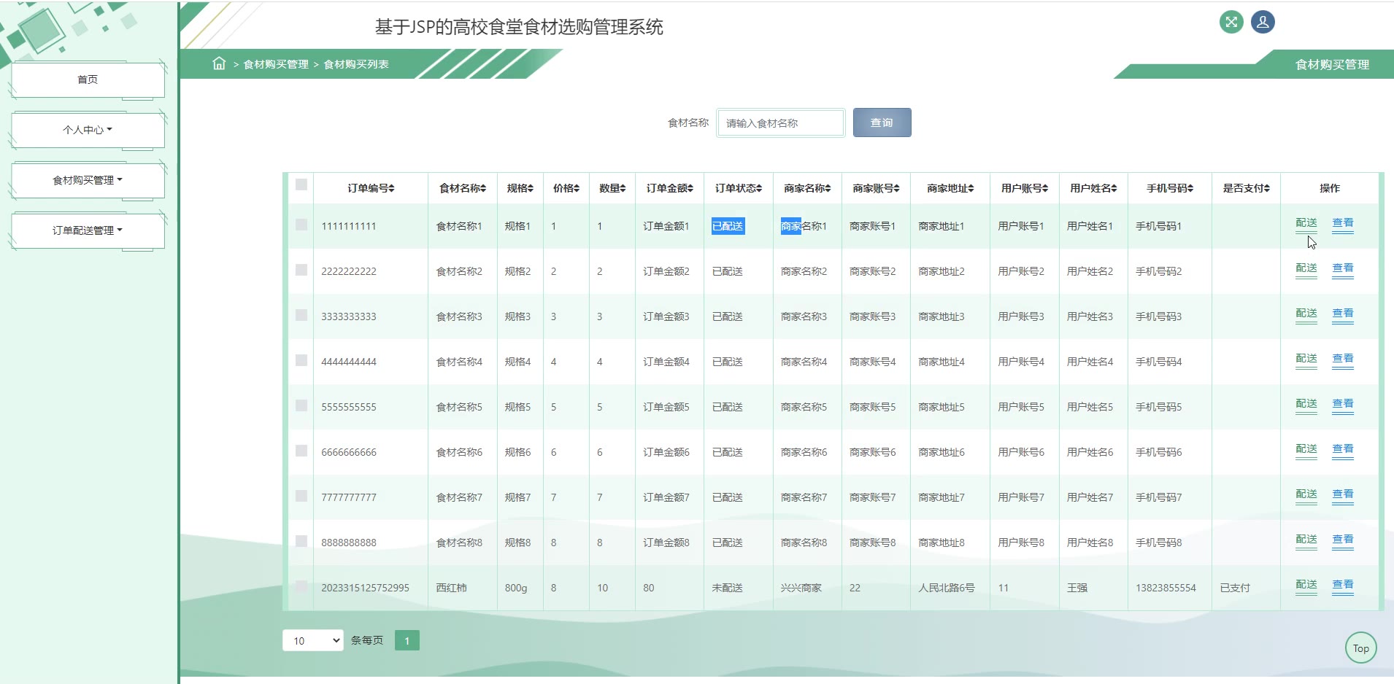The image size is (1394, 684).
Task: Select checkbox for order 4444444444
Action: coord(301,360)
